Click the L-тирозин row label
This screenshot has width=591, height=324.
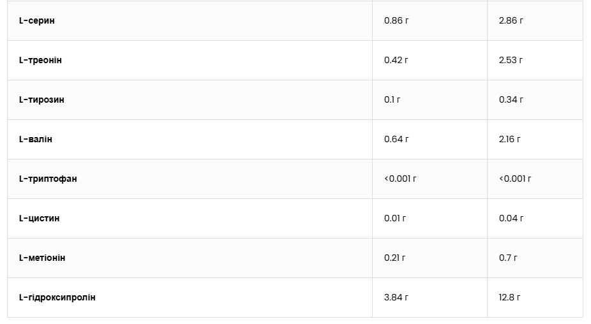(x=41, y=99)
